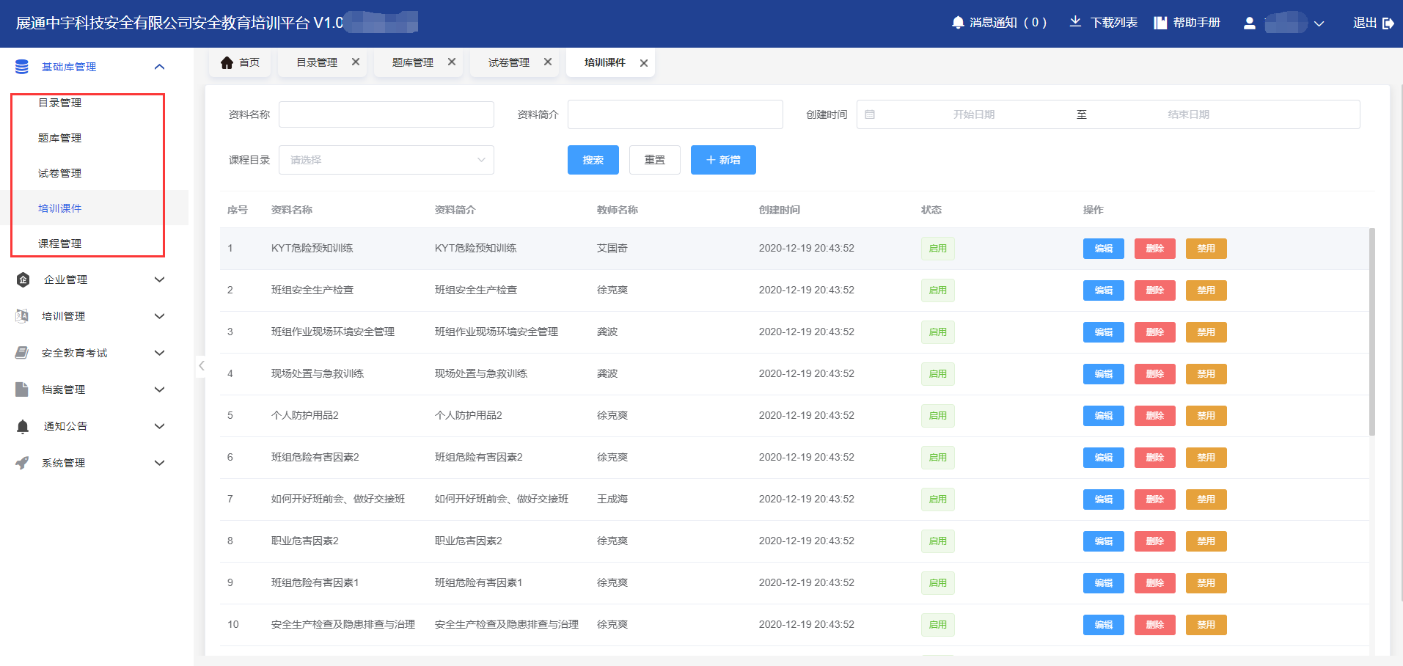Screen dimensions: 1403x666
Task: Click the 档案管理 file icon
Action: [x=22, y=389]
